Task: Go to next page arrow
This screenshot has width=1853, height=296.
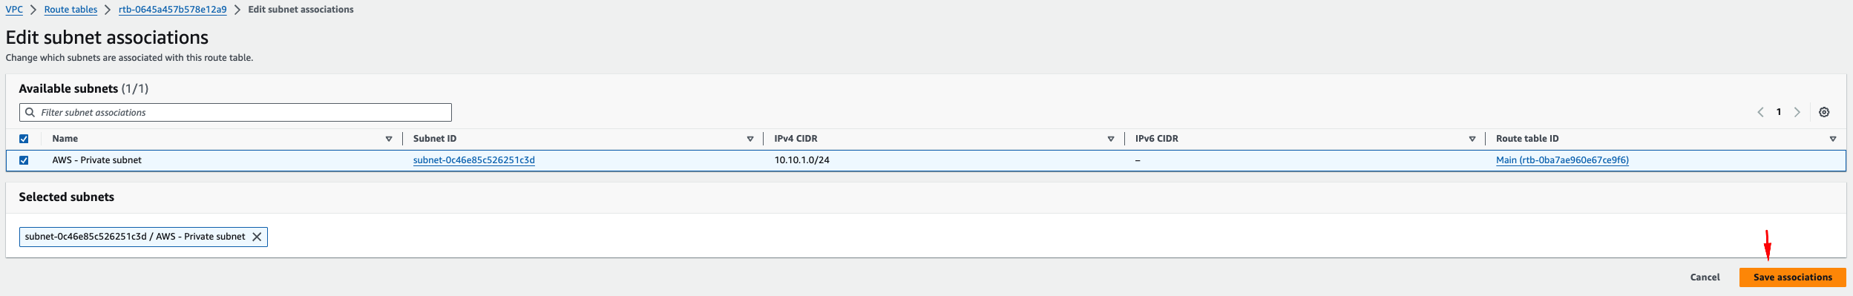Action: [x=1797, y=112]
